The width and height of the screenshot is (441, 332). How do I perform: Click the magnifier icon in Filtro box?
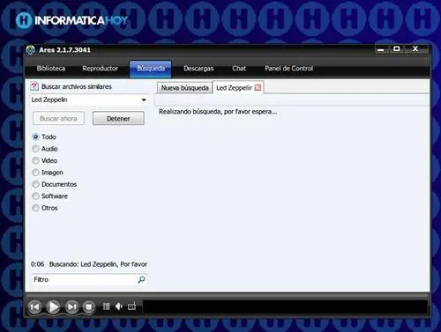click(141, 279)
